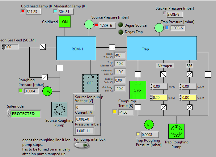The height and width of the screenshot is (157, 216).
Task: Toggle the Degas Source LED button
Action: click(x=121, y=25)
